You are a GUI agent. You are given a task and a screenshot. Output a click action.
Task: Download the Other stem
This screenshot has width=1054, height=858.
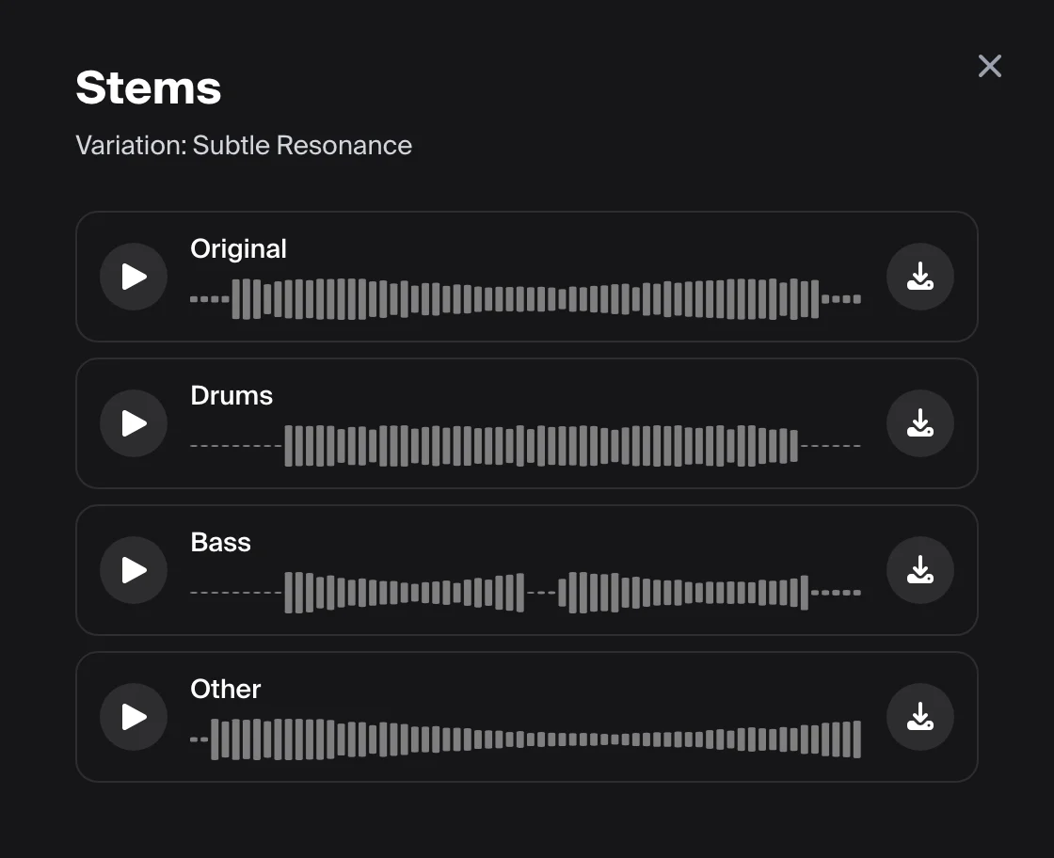click(x=919, y=717)
